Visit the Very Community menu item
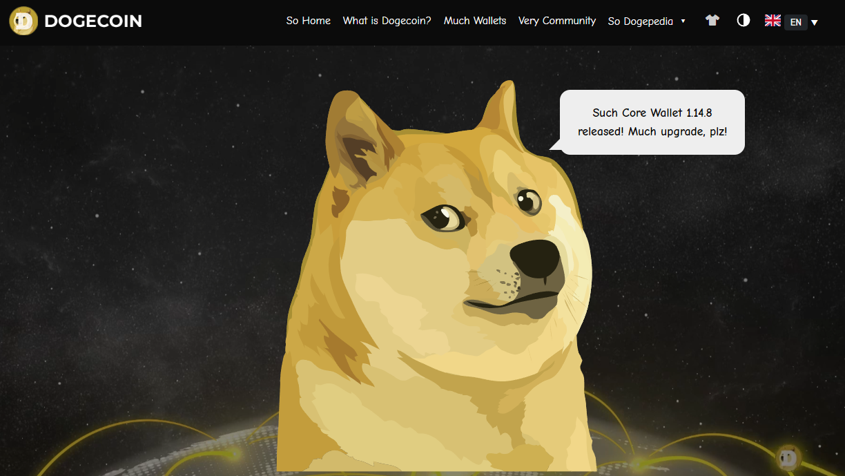The width and height of the screenshot is (845, 476). coord(557,21)
